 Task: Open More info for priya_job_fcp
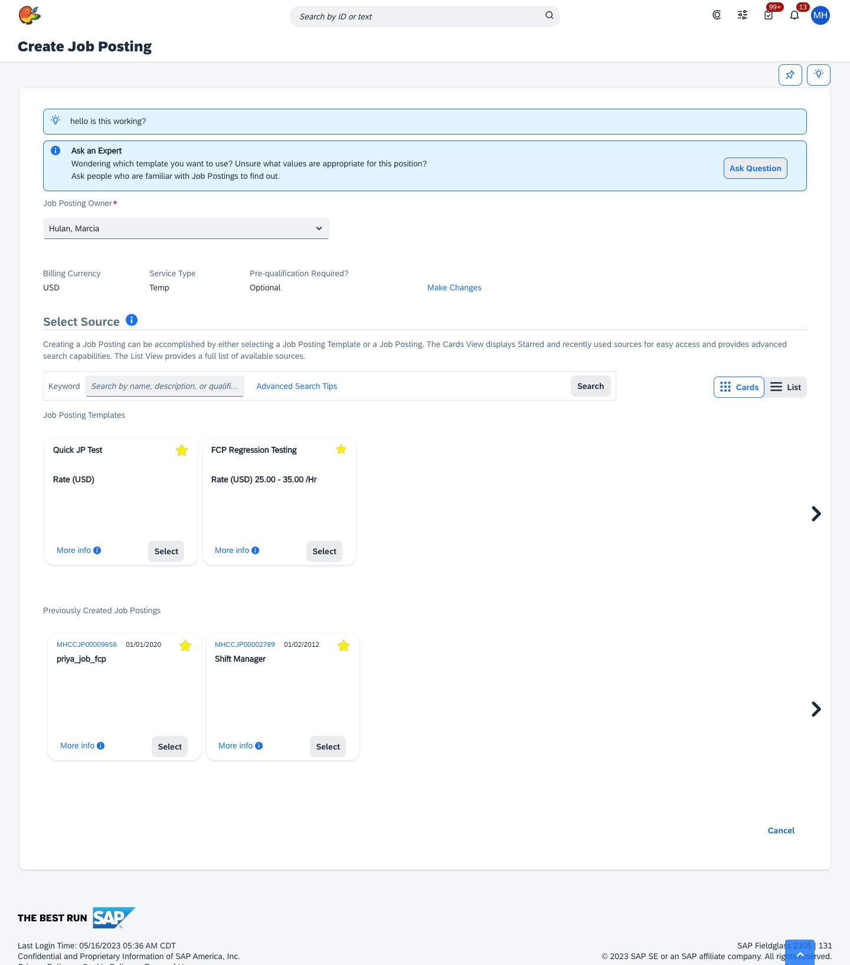(x=77, y=745)
